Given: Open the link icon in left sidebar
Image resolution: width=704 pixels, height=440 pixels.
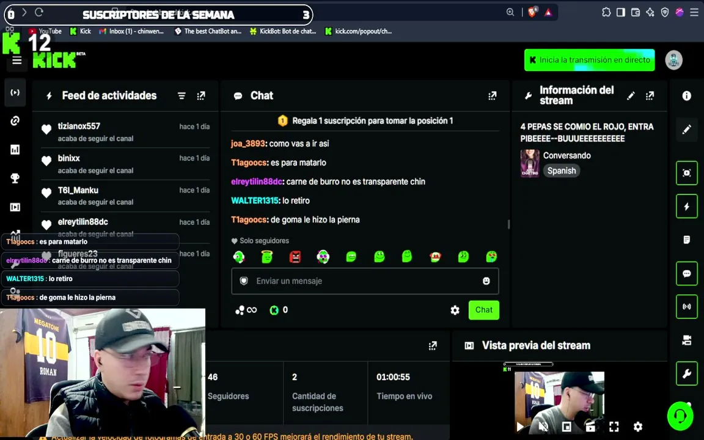Looking at the screenshot, I should [x=15, y=121].
